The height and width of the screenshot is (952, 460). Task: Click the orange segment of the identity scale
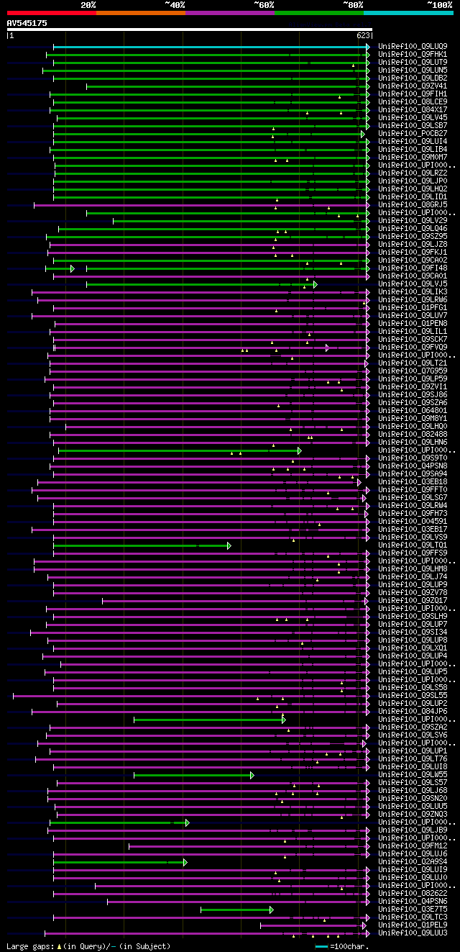tap(140, 13)
